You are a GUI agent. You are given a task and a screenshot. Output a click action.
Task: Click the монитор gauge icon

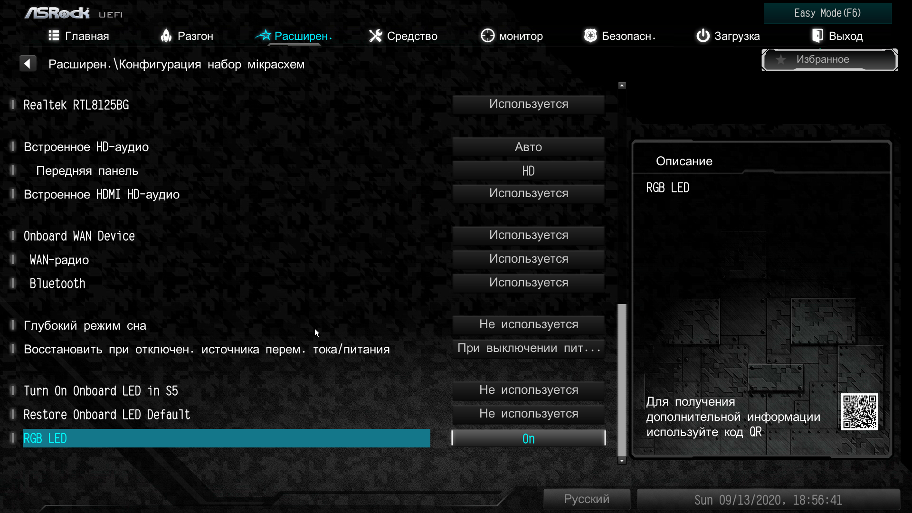[x=487, y=36]
